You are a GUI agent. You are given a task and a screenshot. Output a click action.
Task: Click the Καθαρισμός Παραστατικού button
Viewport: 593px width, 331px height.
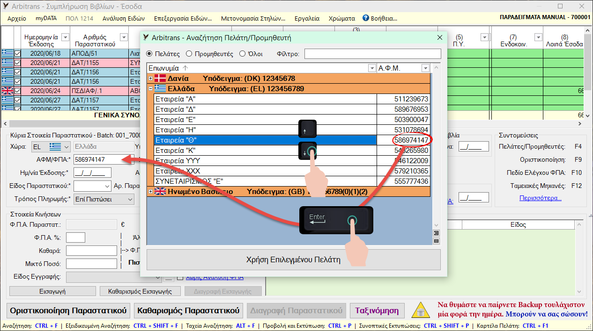point(188,310)
